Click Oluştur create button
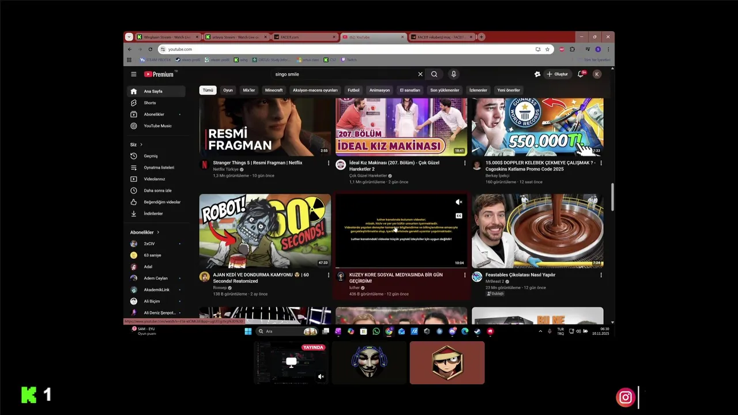This screenshot has height=415, width=738. tap(558, 74)
